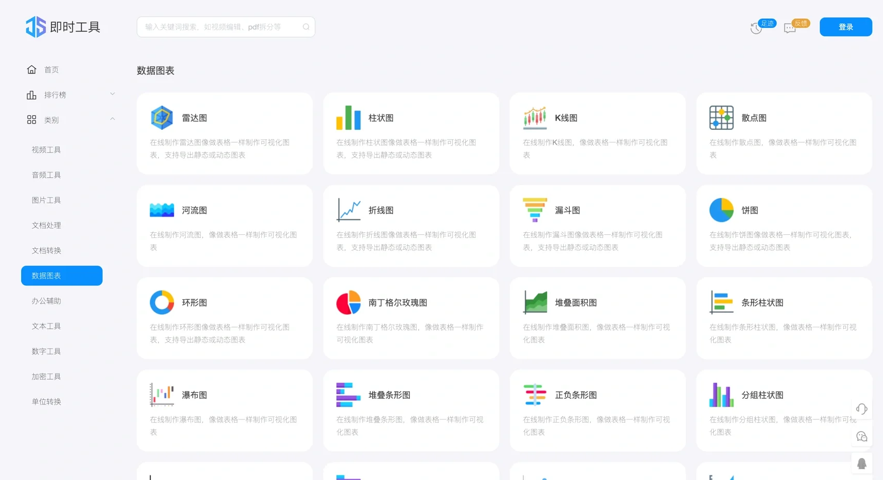Screen dimensions: 883x480
Task: Click the keyword search input field
Action: [x=217, y=27]
